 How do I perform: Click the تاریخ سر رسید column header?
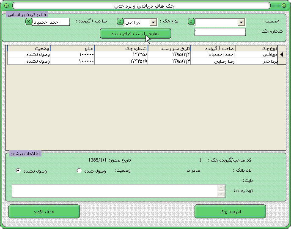pos(169,48)
